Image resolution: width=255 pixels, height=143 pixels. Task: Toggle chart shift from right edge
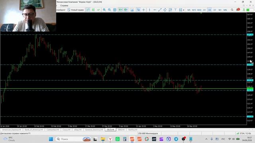tap(126, 10)
